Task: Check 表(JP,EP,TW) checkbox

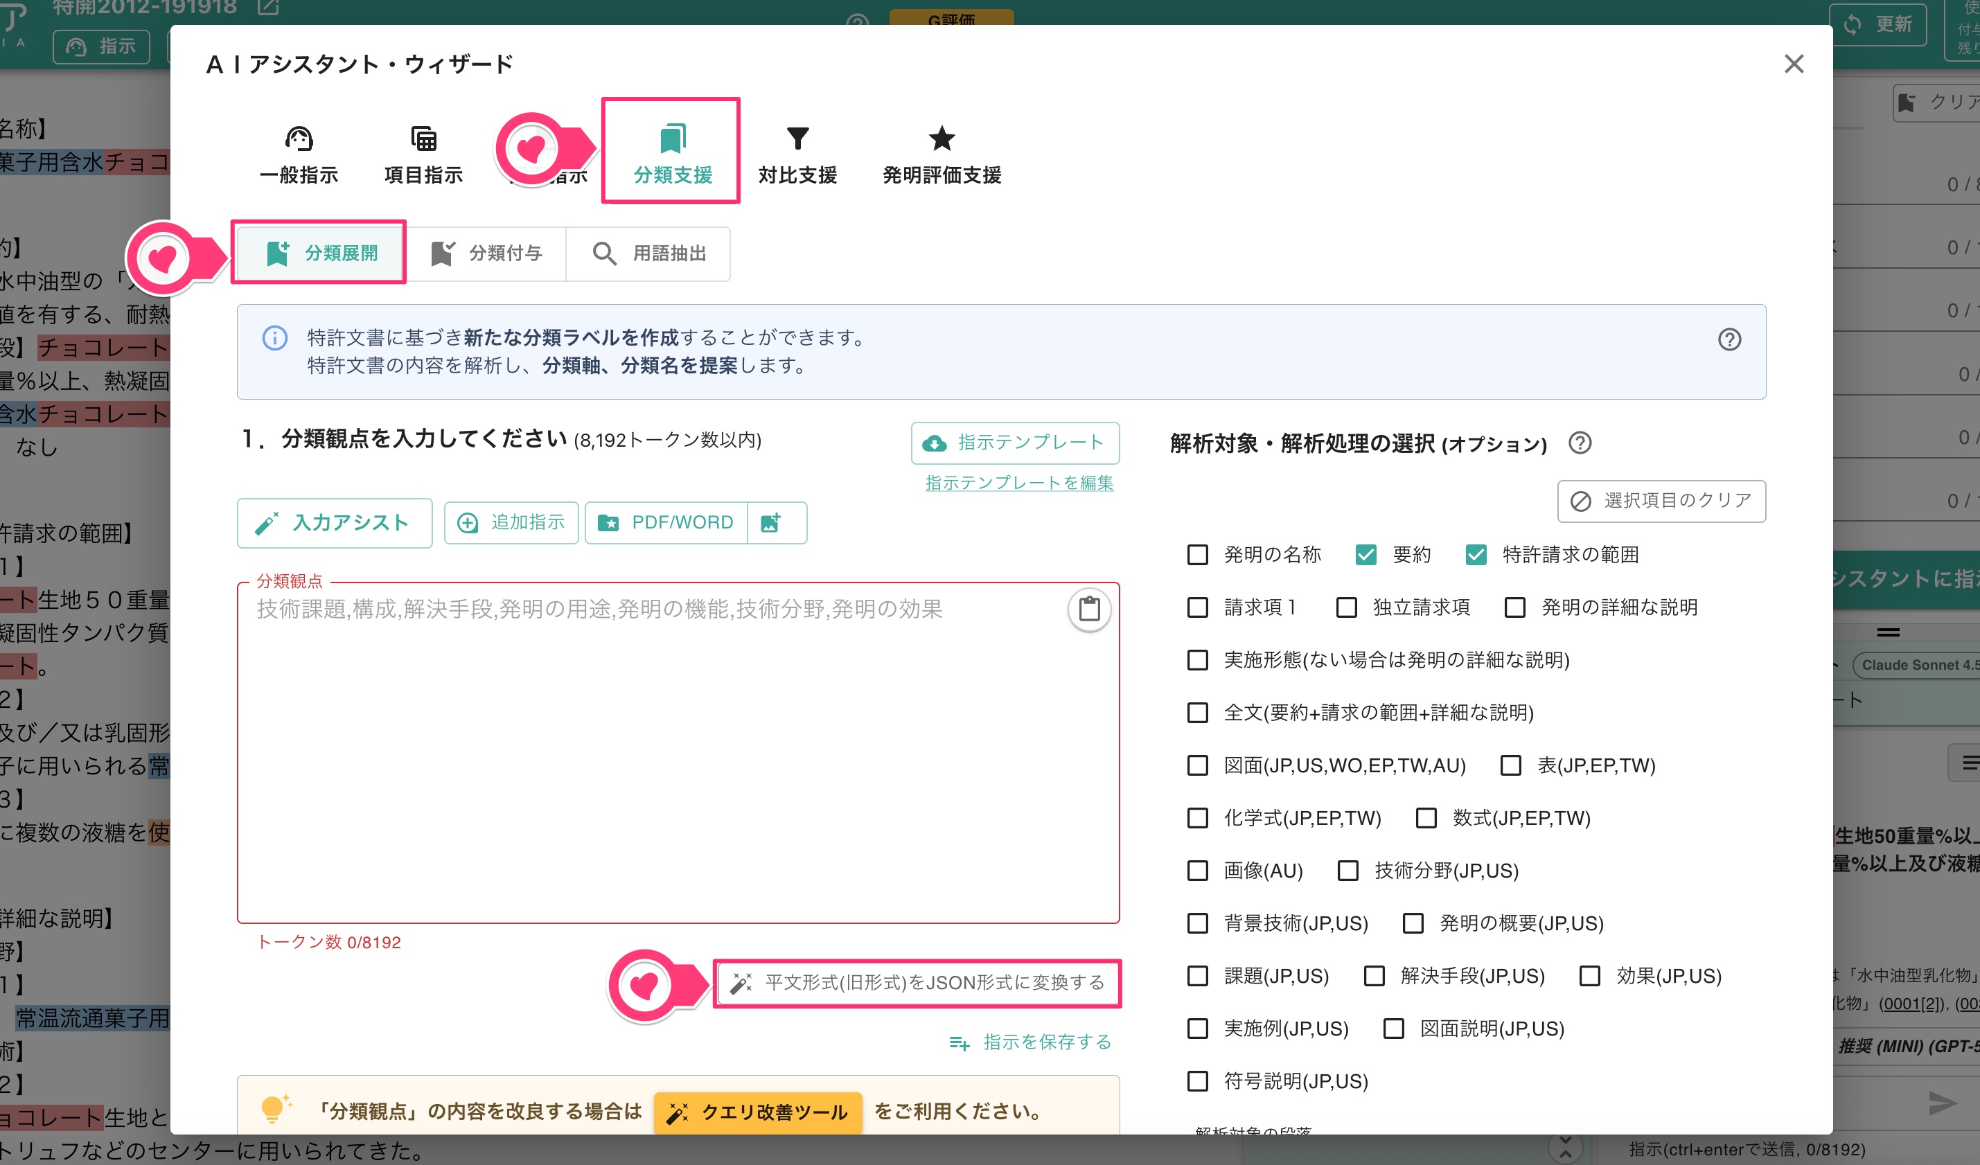Action: click(1510, 765)
